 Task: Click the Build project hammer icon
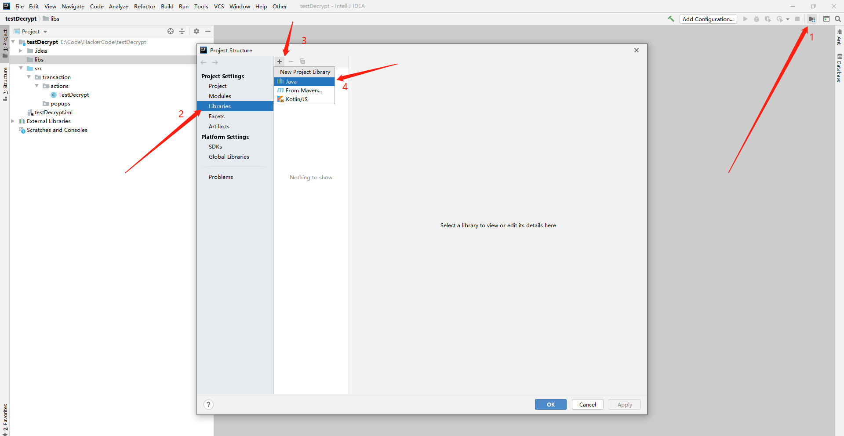(671, 19)
